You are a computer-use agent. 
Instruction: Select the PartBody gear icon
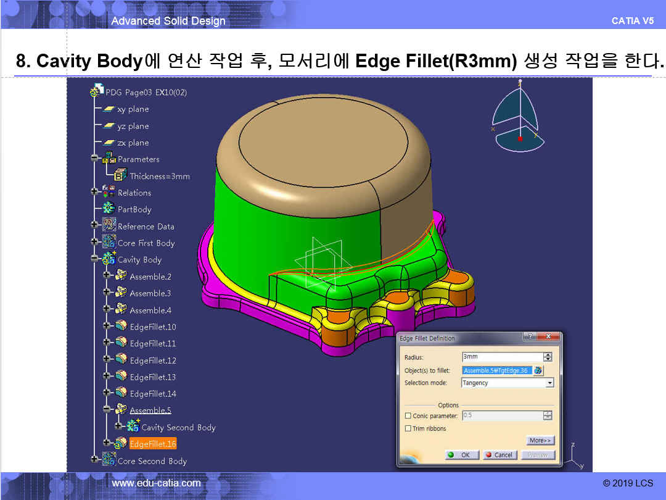[x=109, y=209]
